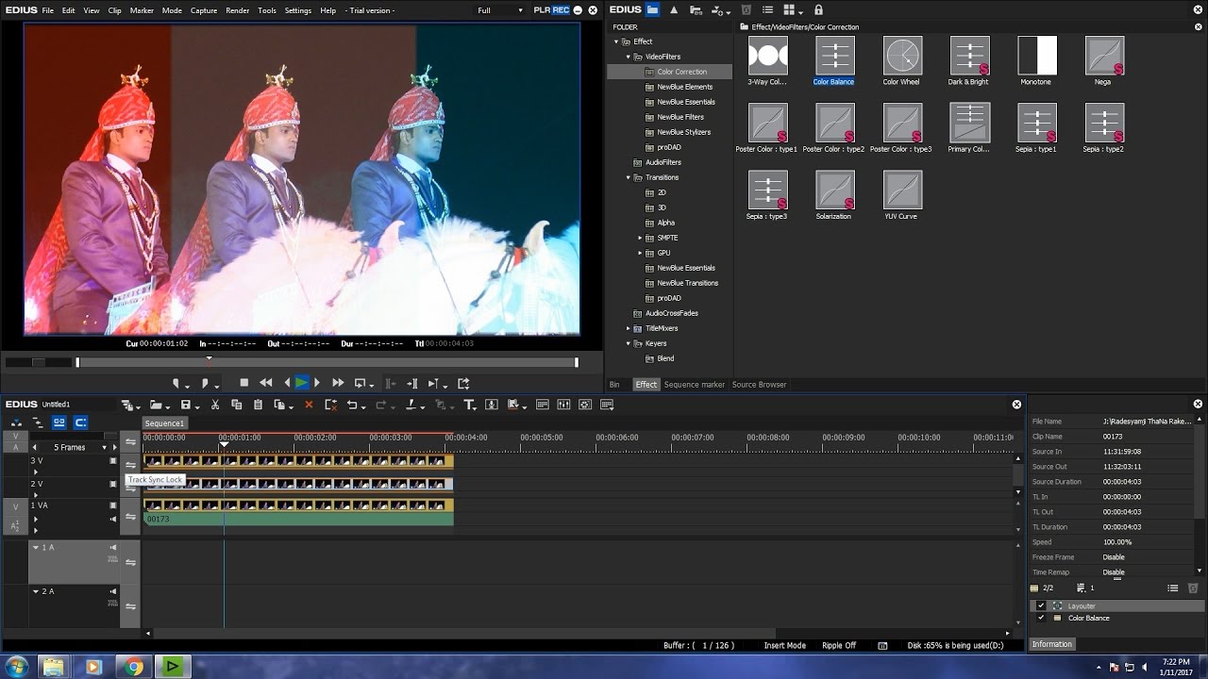Collapse the Keyers folder

[x=628, y=343]
